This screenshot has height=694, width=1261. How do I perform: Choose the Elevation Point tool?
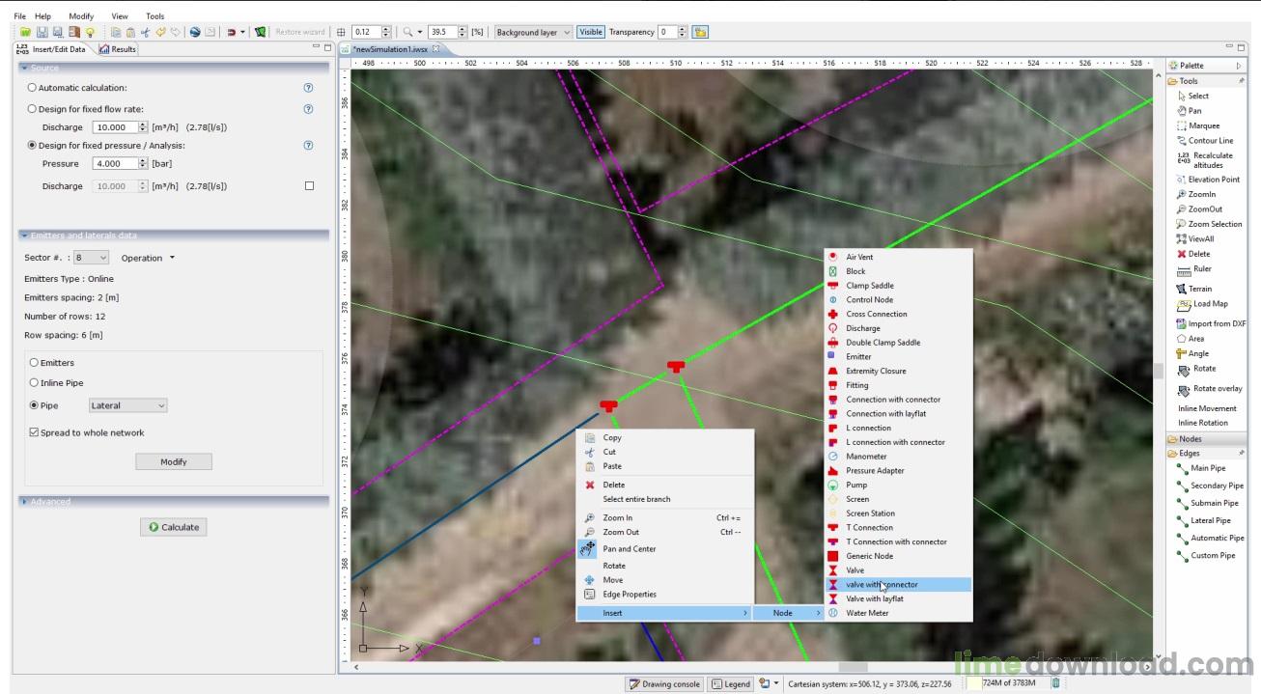[1213, 180]
